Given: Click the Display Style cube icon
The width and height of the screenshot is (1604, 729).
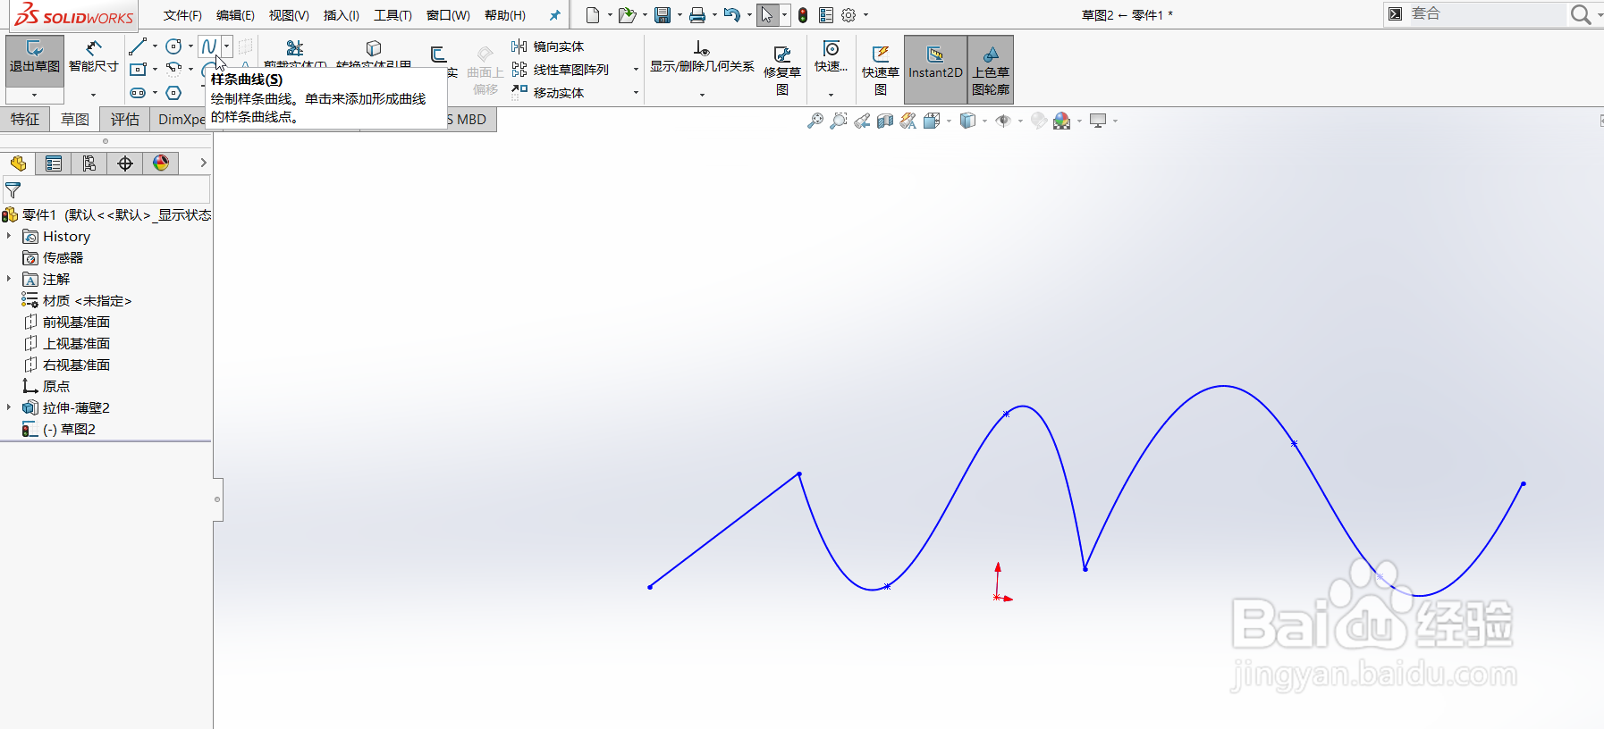Looking at the screenshot, I should click(x=967, y=121).
